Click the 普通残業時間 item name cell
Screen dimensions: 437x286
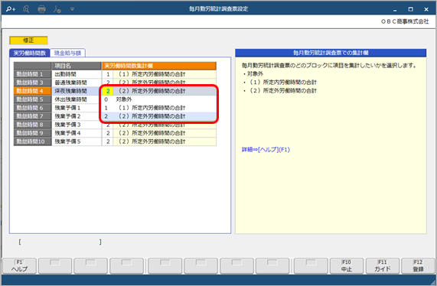[x=77, y=83]
